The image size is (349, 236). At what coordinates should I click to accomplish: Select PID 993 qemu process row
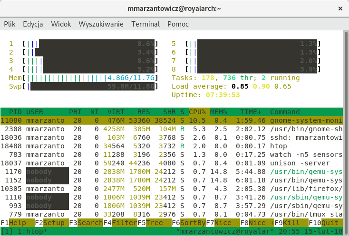pos(171,206)
